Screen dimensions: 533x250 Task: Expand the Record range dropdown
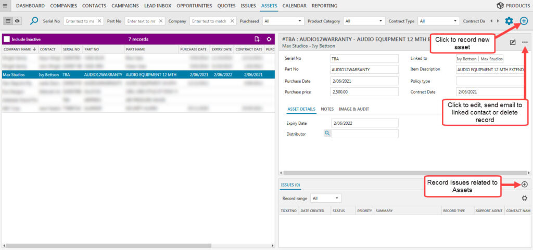326,198
